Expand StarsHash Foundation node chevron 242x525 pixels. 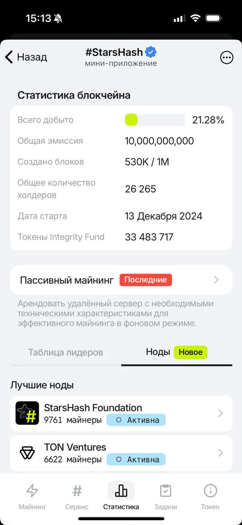pyautogui.click(x=220, y=413)
